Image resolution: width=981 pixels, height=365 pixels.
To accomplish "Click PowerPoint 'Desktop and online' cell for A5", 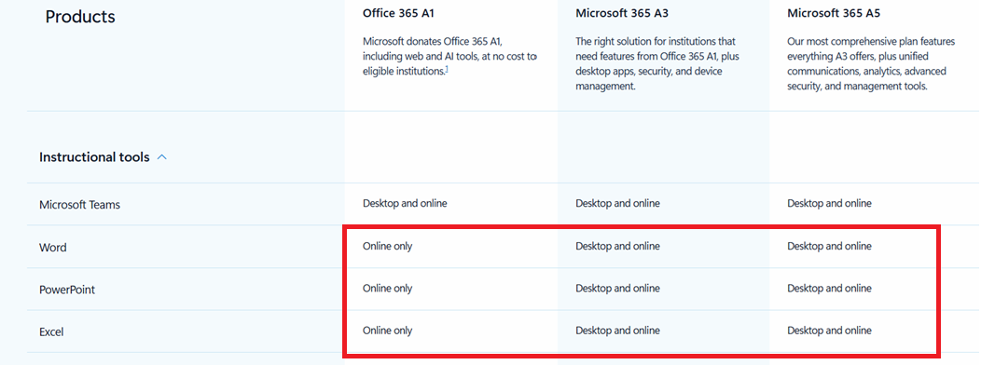I will click(x=829, y=289).
